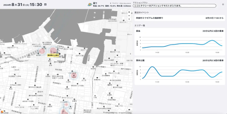
Task: Click the time 15:30 in the header
Action: [36, 5]
